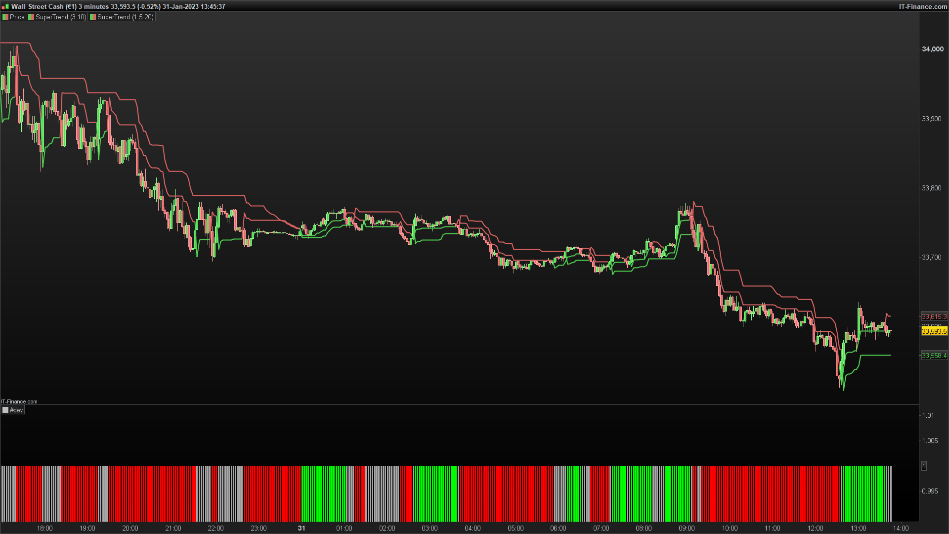Open SuperTrend (3 10) indicator label

click(x=61, y=17)
